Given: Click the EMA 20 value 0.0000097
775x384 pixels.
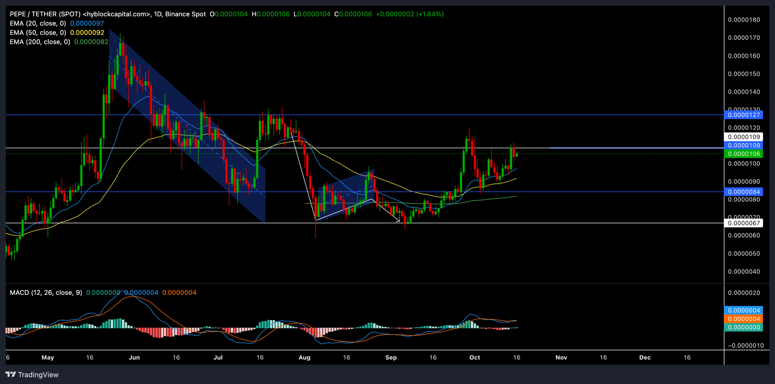Looking at the screenshot, I should pos(87,23).
